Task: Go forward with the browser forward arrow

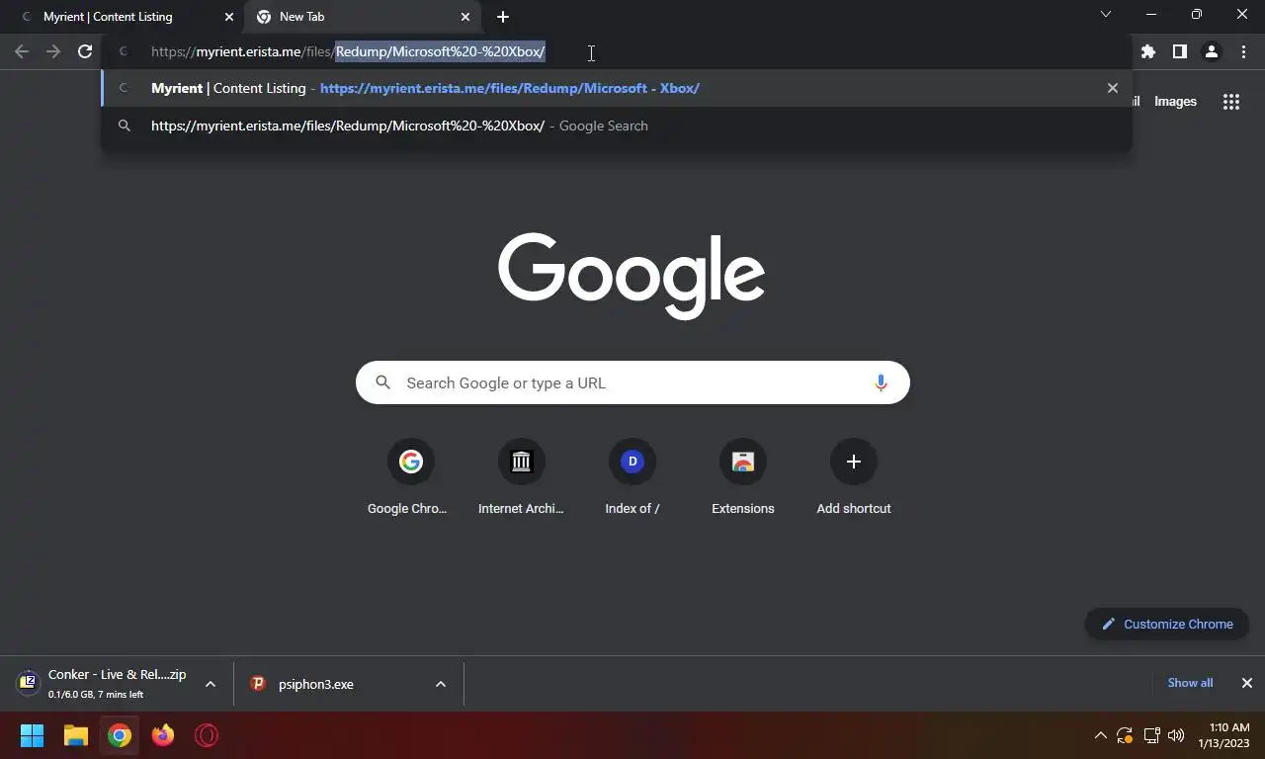Action: pyautogui.click(x=53, y=51)
